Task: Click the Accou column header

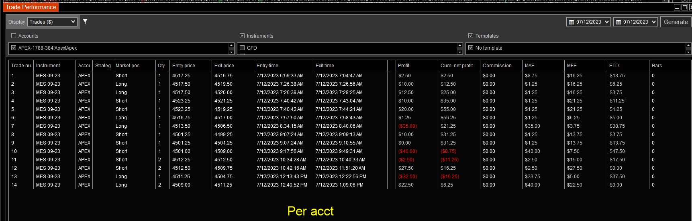Action: click(84, 66)
